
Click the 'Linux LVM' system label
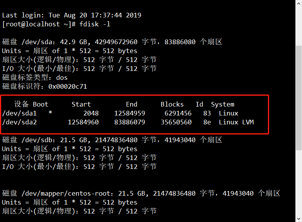pyautogui.click(x=236, y=122)
